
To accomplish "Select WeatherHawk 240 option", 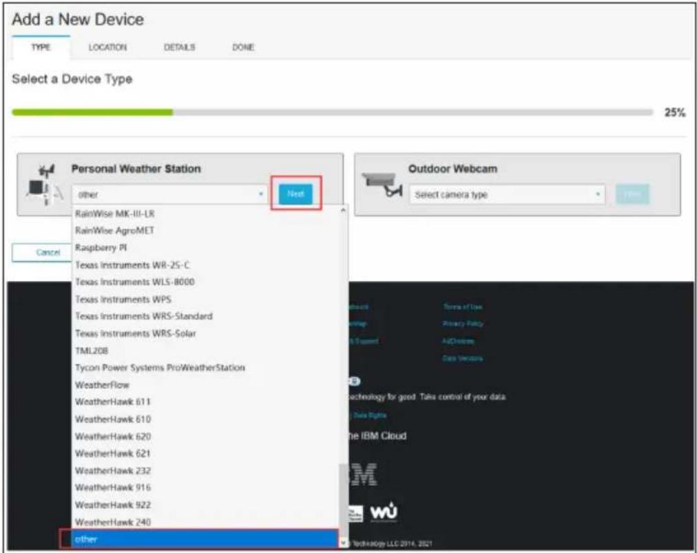I will coord(206,522).
